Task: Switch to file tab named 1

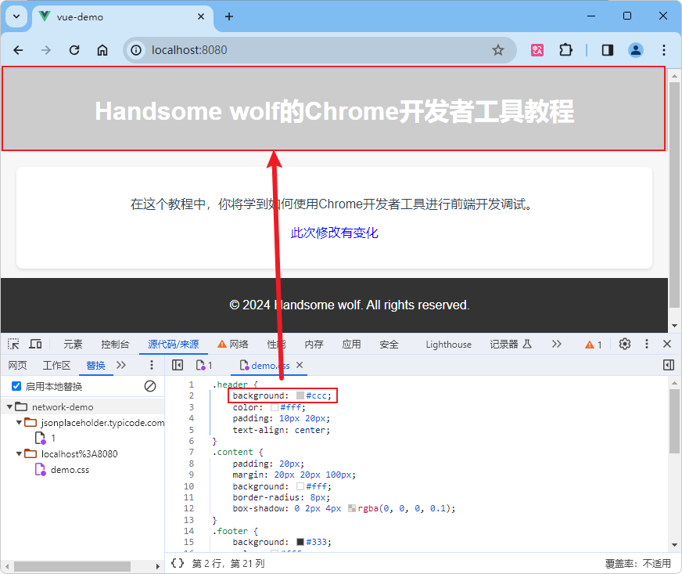Action: pos(204,366)
